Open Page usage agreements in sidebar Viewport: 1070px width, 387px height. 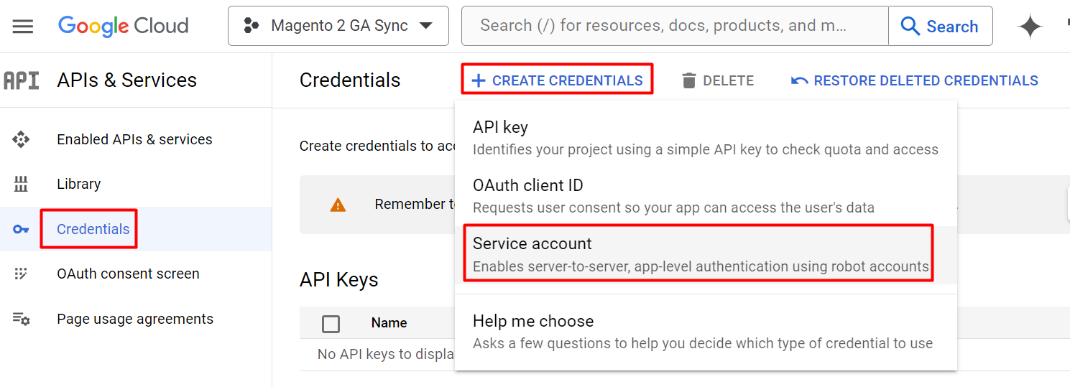point(135,319)
